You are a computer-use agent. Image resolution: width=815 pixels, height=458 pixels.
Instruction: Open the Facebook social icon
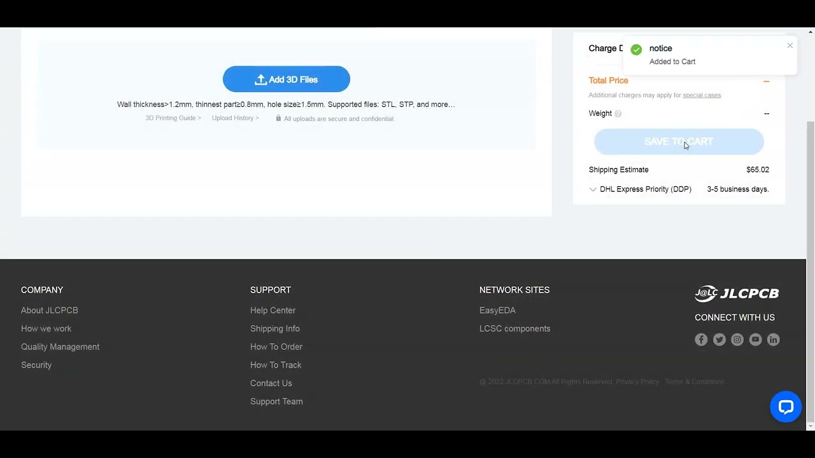pos(701,340)
